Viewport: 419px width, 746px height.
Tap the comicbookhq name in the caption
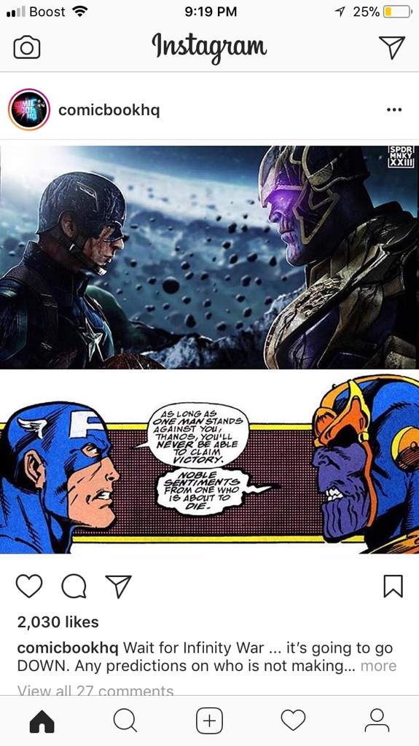pyautogui.click(x=68, y=648)
